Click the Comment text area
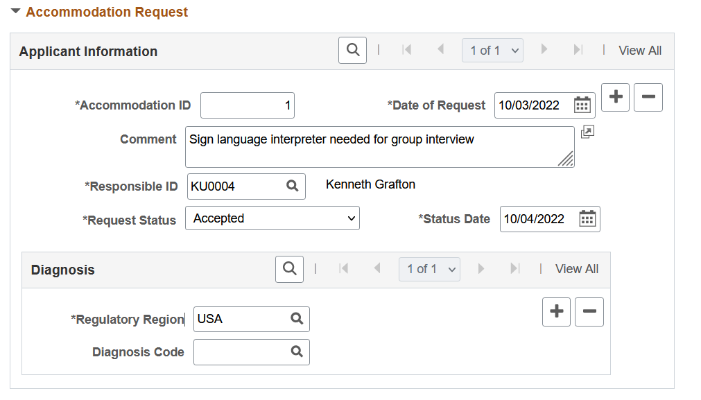 coord(374,147)
